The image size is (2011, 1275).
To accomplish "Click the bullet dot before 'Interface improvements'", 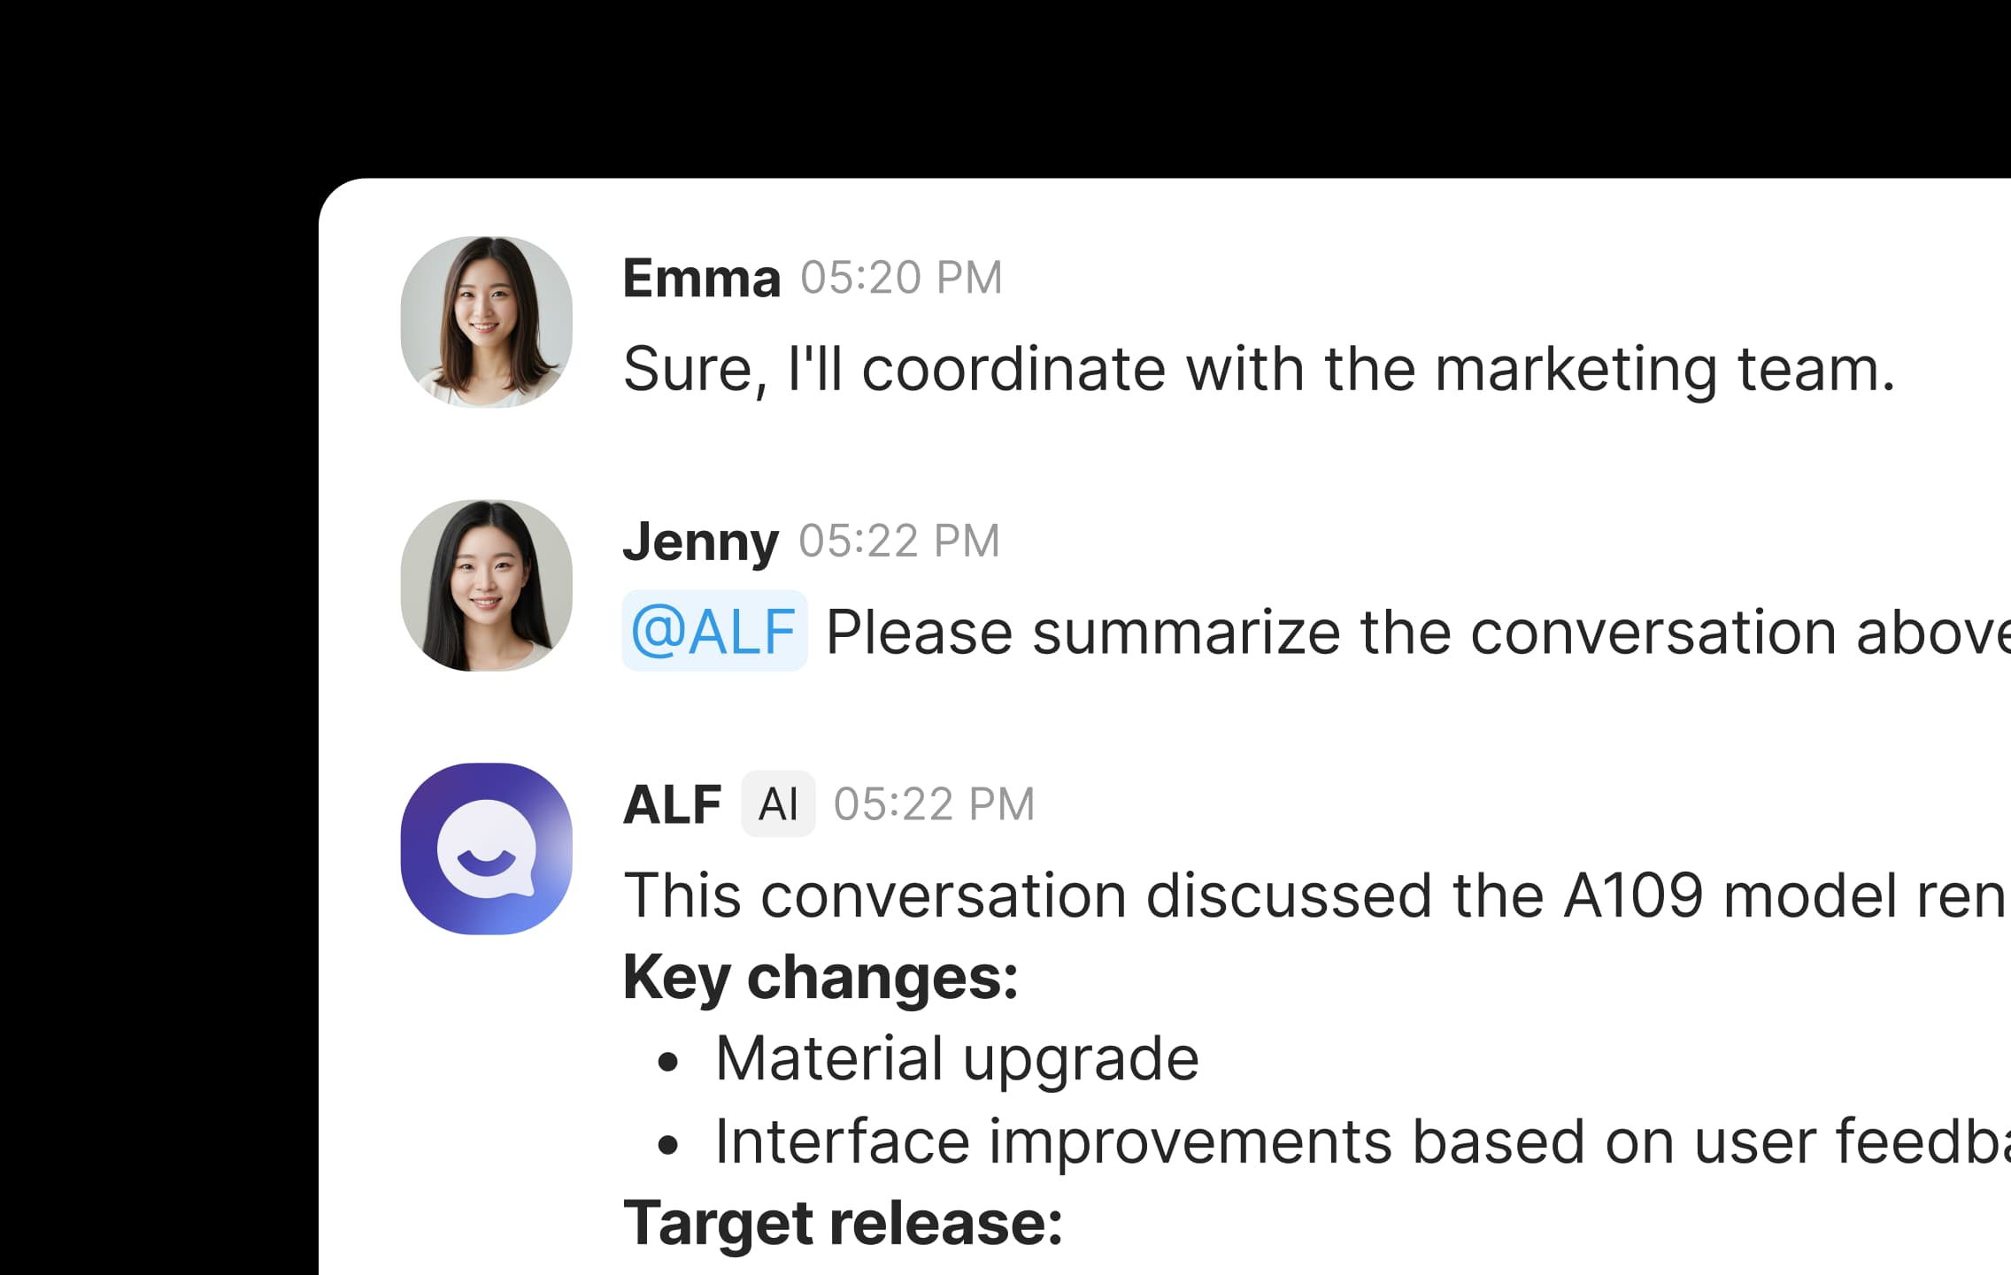I will (x=668, y=1145).
